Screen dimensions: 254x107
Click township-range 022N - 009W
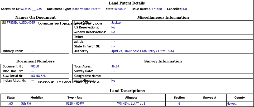tap(75, 104)
